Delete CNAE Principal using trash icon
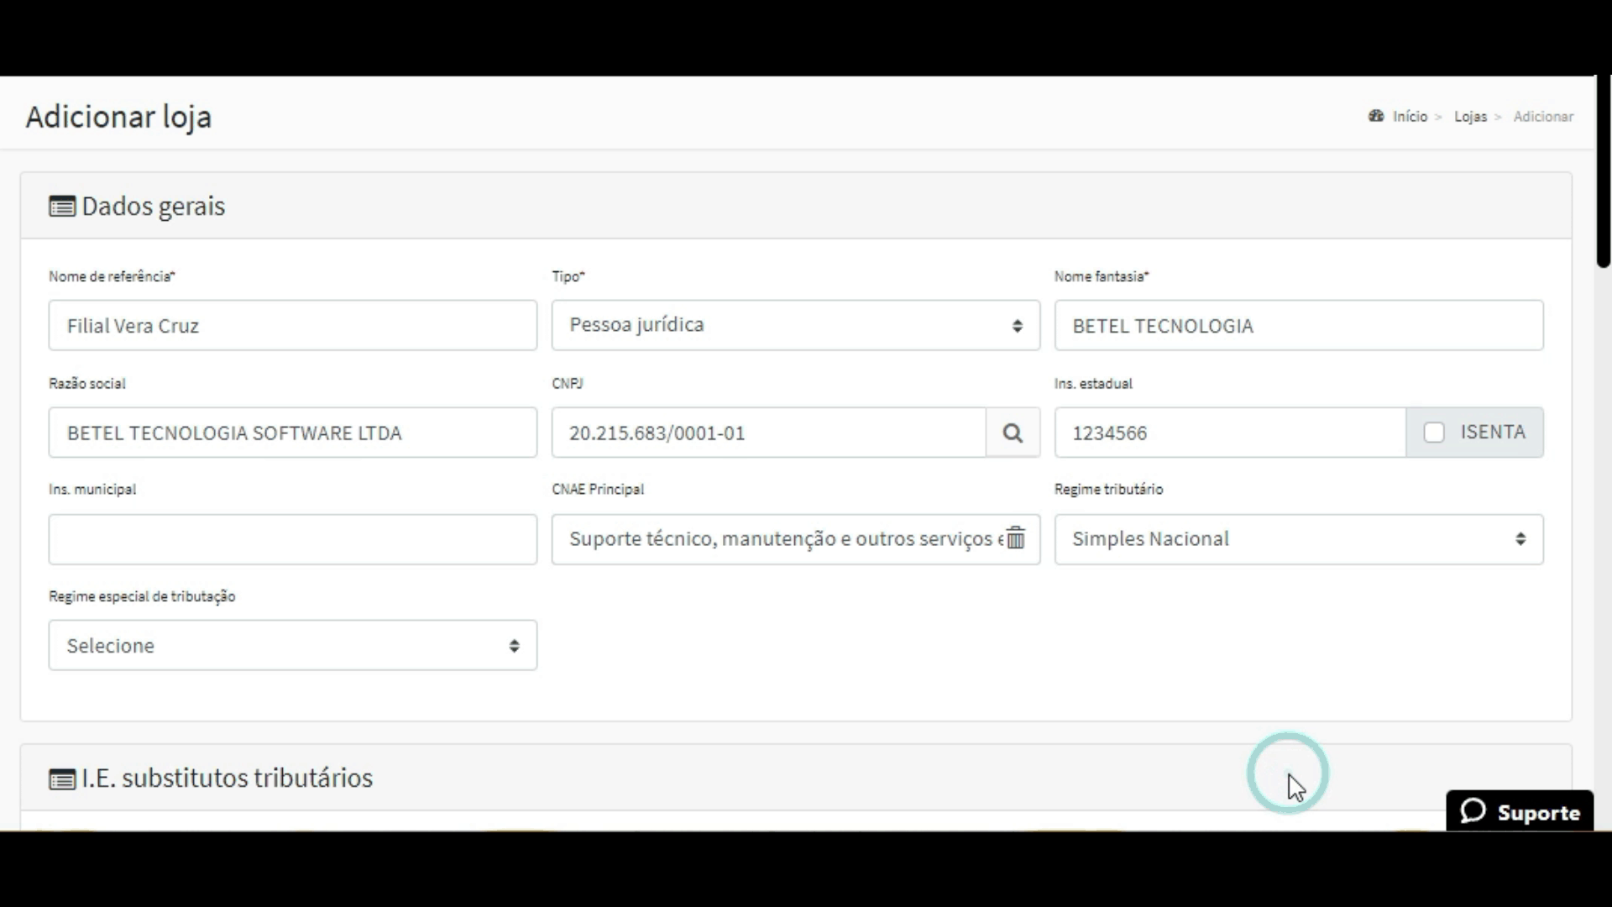Viewport: 1612px width, 907px height. pyautogui.click(x=1016, y=538)
